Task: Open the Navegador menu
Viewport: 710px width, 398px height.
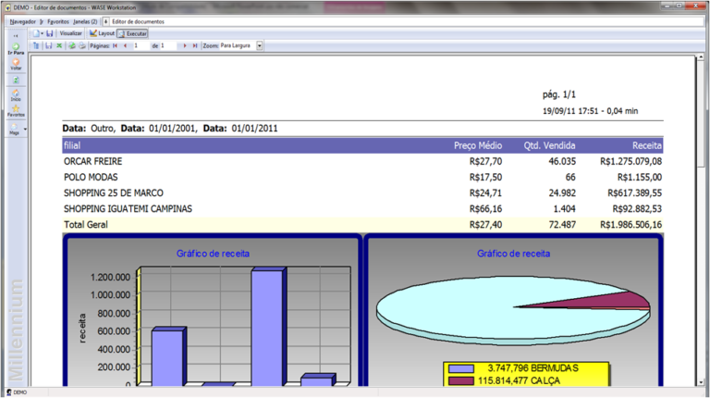Action: [22, 20]
